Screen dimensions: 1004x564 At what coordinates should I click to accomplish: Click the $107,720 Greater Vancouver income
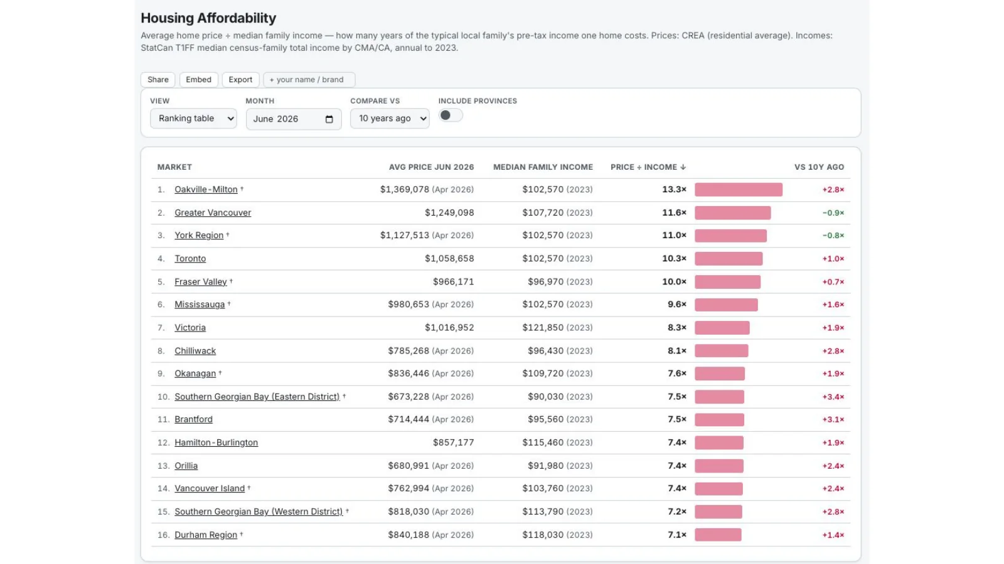543,213
